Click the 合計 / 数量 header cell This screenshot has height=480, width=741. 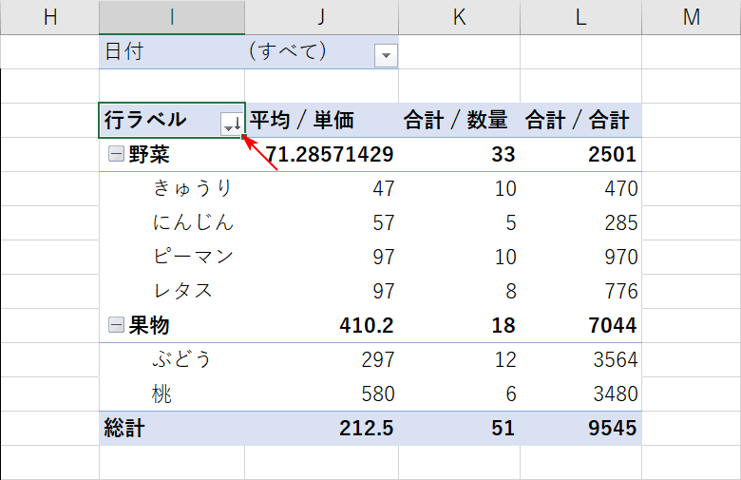tap(459, 120)
